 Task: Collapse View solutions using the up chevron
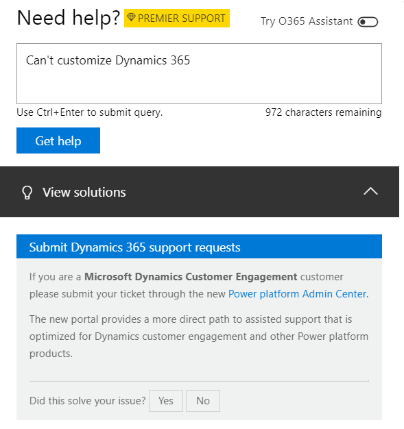(x=370, y=191)
